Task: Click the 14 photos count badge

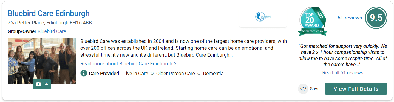Action: pyautogui.click(x=42, y=84)
